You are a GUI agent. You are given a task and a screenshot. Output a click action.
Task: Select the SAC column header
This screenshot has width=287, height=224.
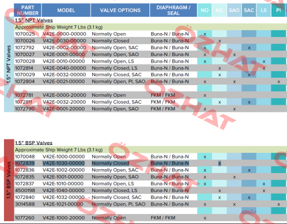click(x=249, y=10)
